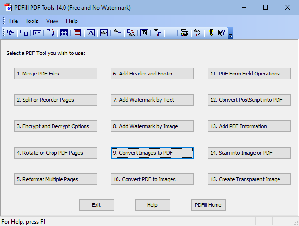Image resolution: width=299 pixels, height=226 pixels.
Task: Open the Help menu
Action: (72, 21)
